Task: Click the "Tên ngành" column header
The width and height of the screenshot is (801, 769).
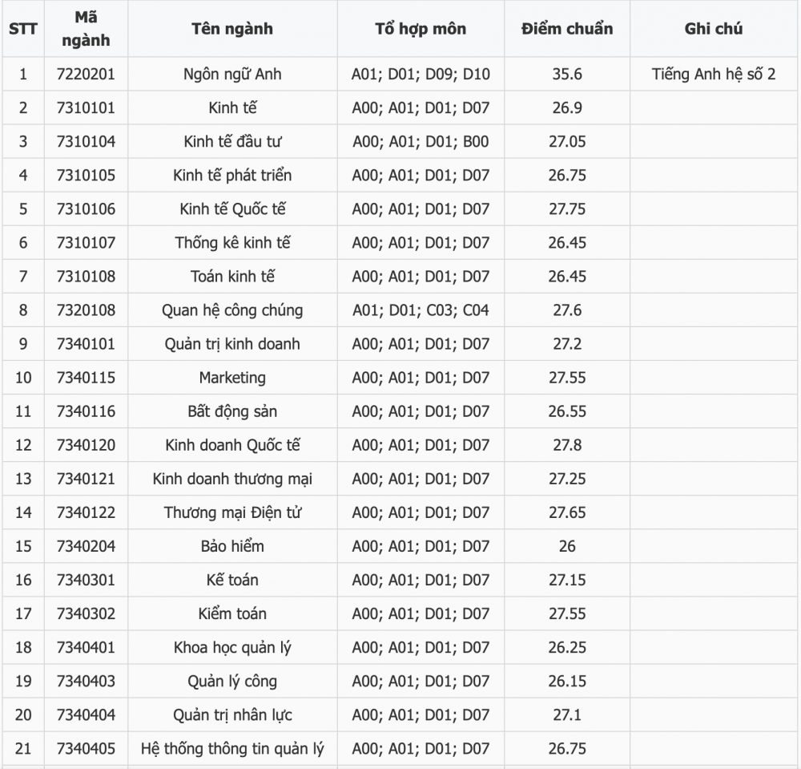Action: pos(232,29)
